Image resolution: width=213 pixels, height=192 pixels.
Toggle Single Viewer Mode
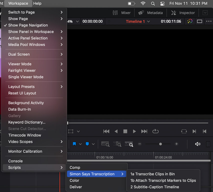(x=34, y=77)
